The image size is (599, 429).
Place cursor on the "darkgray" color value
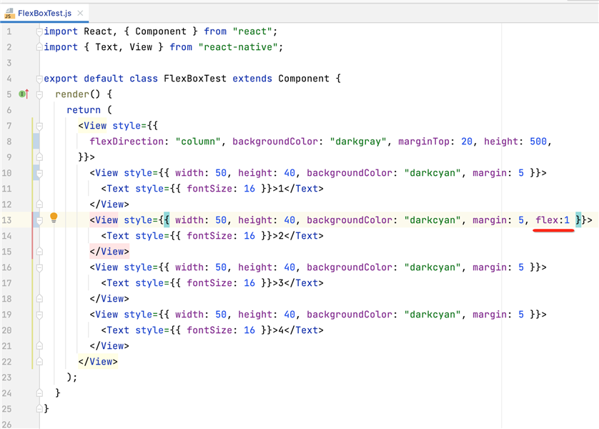click(x=355, y=142)
